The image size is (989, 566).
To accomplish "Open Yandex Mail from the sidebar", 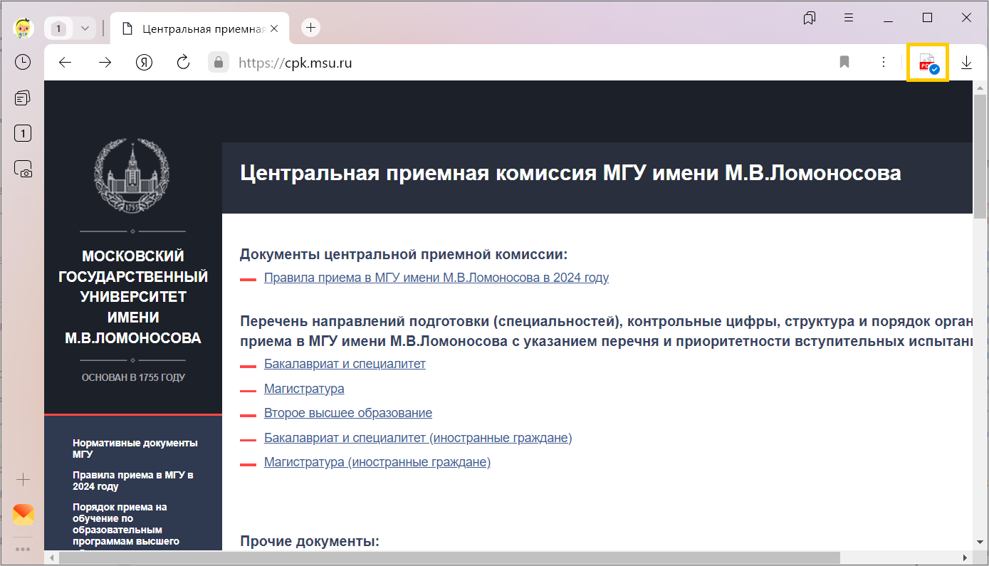I will coord(23,514).
